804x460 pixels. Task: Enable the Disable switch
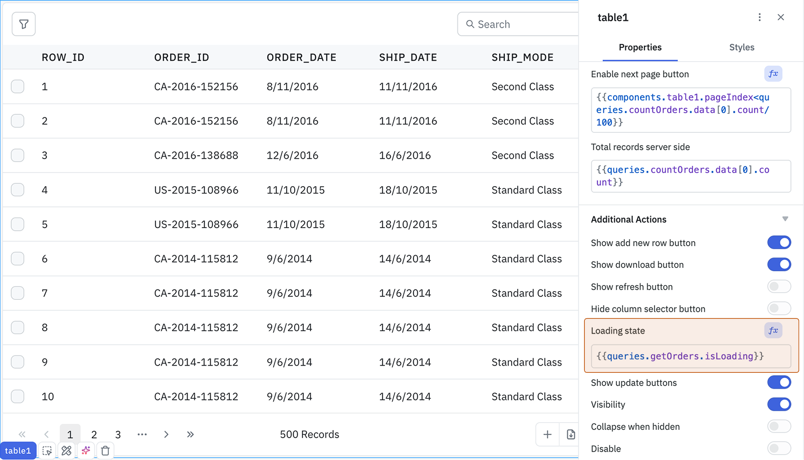[x=779, y=449]
